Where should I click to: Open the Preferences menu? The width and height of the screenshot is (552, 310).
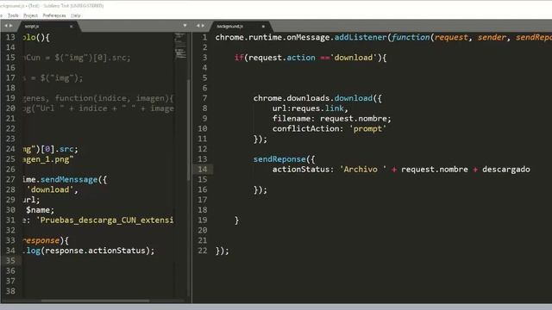tap(54, 15)
